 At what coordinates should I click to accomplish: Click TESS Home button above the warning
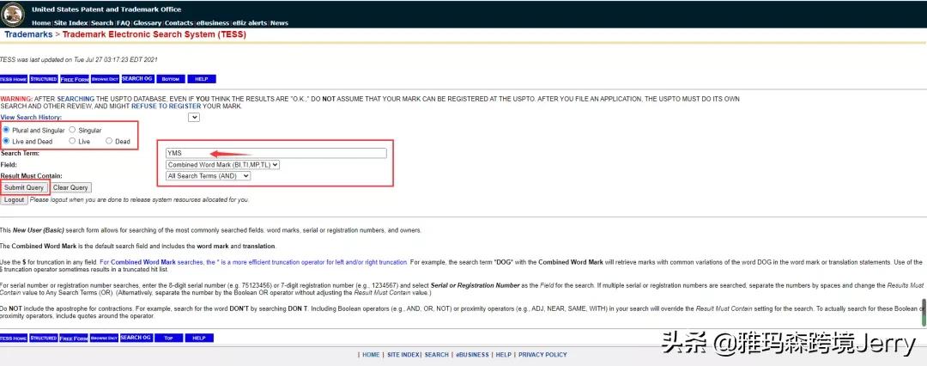point(13,79)
